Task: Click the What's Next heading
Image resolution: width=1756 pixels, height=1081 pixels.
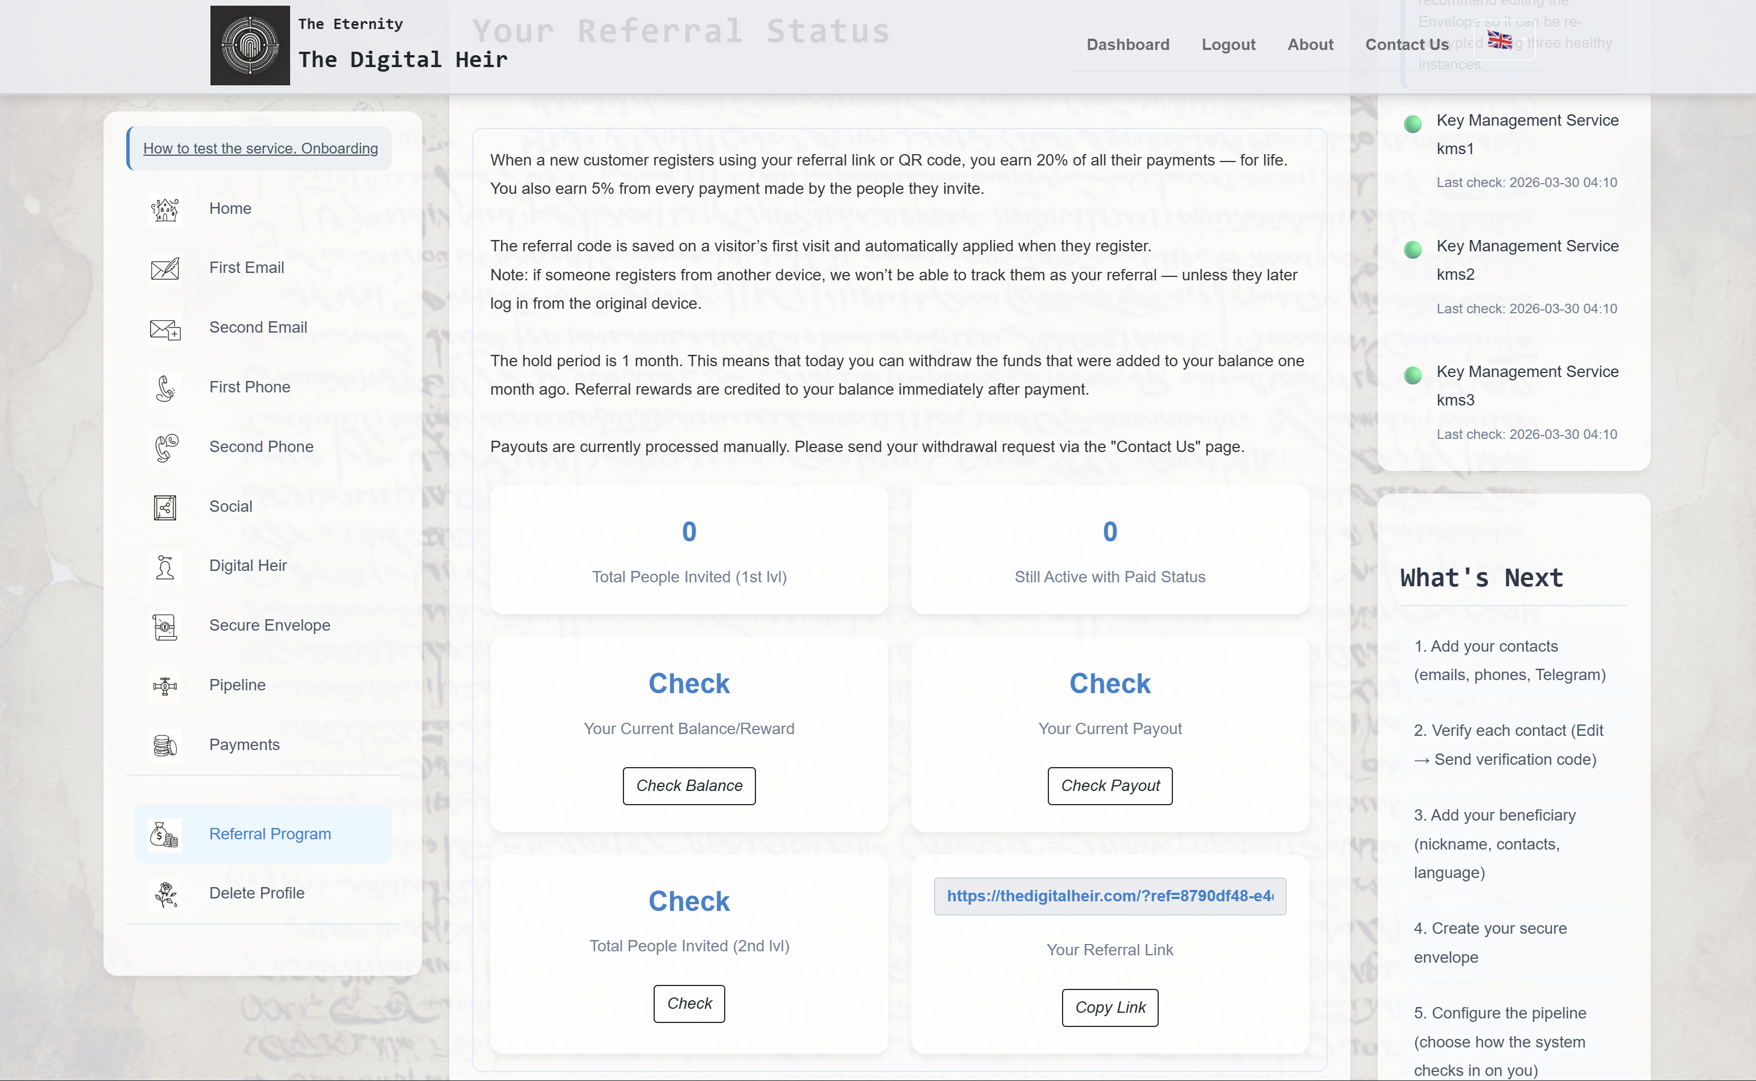Action: pos(1481,578)
